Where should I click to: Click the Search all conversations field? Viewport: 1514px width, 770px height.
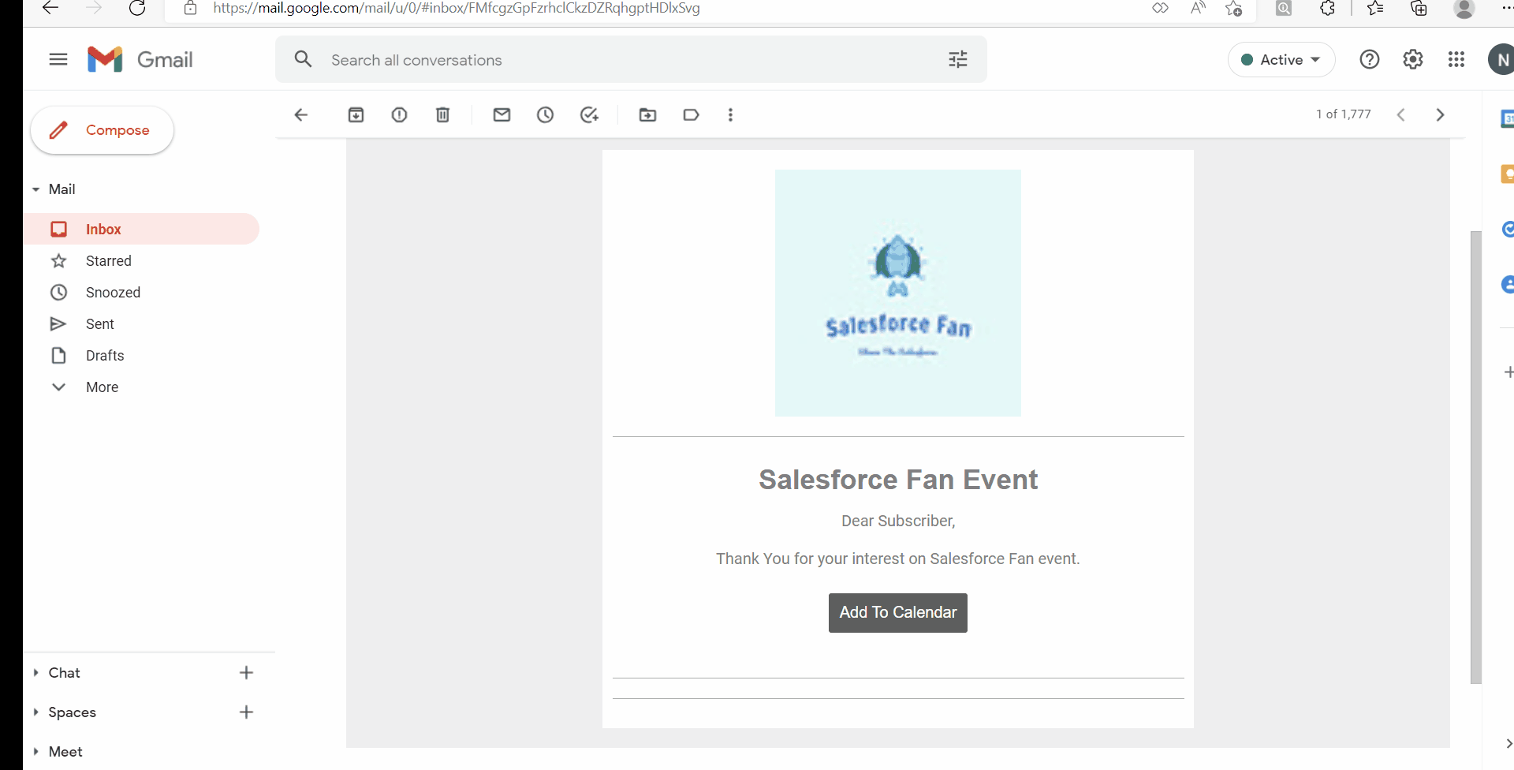[x=631, y=60]
